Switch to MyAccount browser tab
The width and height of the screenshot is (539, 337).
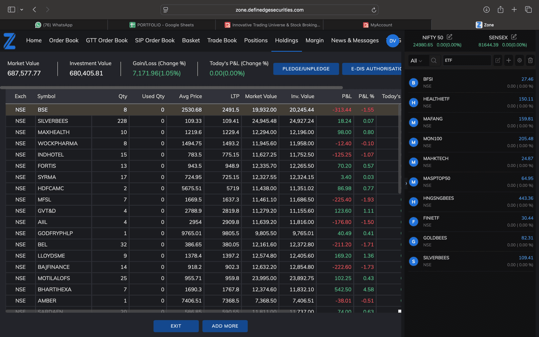tap(377, 25)
